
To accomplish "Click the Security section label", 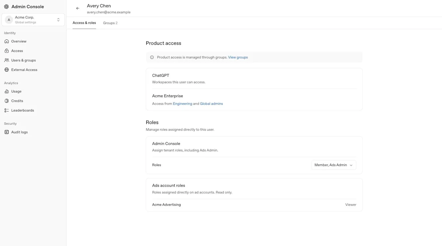I will pos(10,124).
